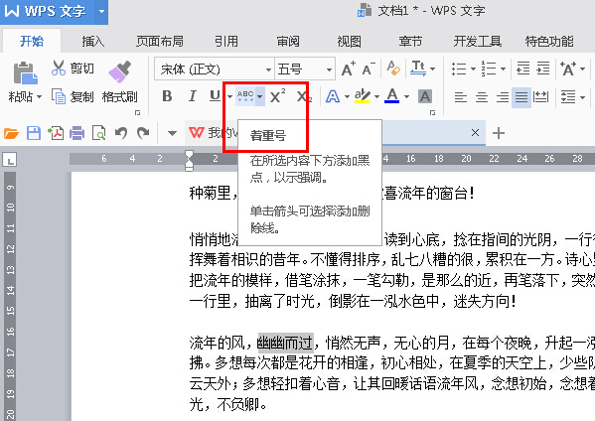Click the Format Painter (格式刷) brush icon

tap(119, 71)
